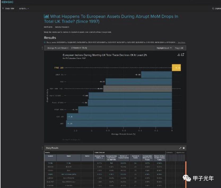This screenshot has width=221, height=188.
Task: Click the help icon in Study Results header
Action: point(184,148)
